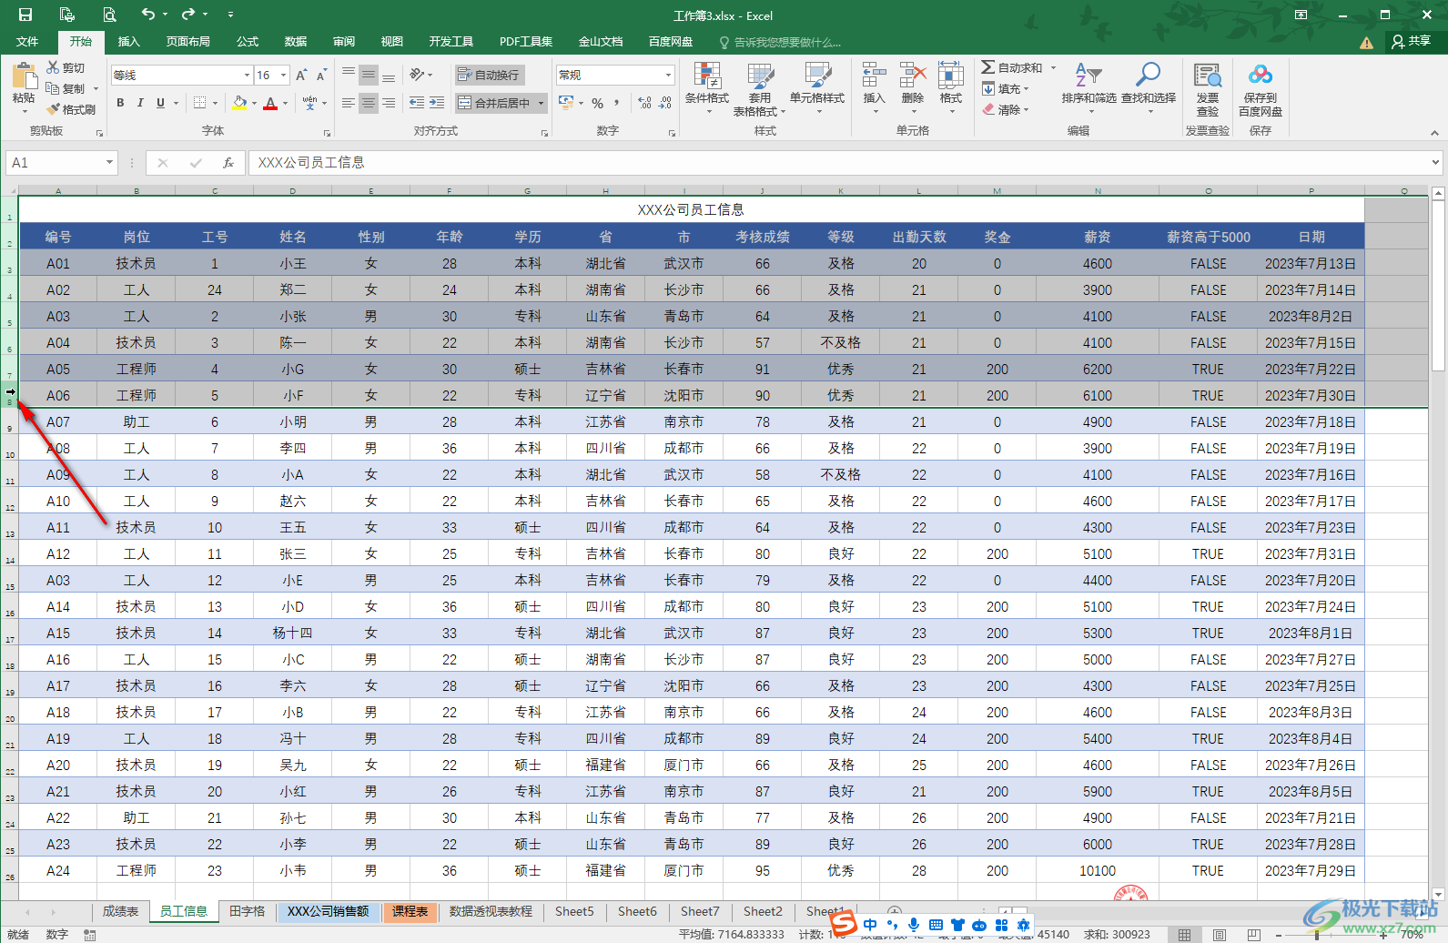Open the font name dropdown (等线)
The image size is (1448, 943).
[x=247, y=75]
